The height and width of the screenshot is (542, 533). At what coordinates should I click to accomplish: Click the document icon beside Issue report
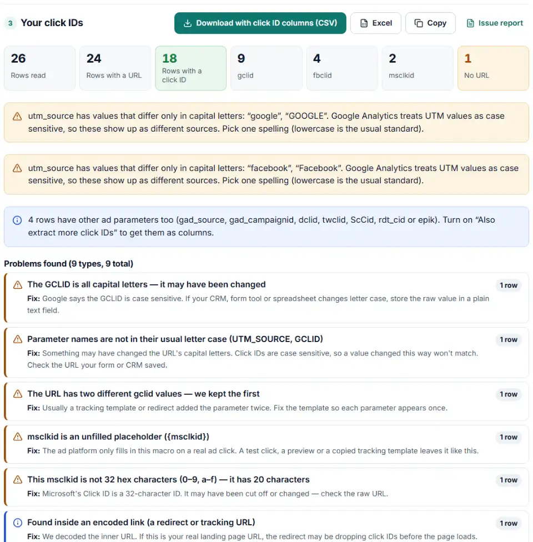pos(470,23)
